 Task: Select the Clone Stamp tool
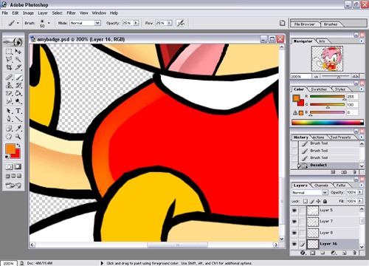[9, 85]
